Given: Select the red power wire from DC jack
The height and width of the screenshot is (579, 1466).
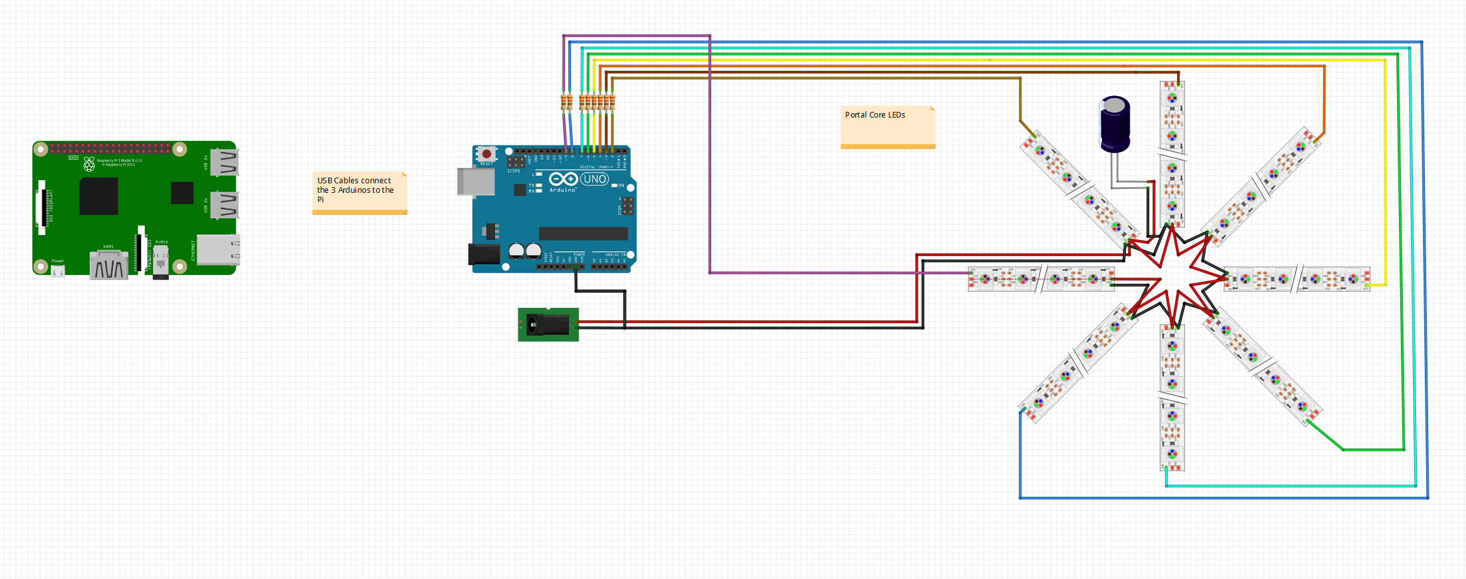Looking at the screenshot, I should tap(746, 322).
